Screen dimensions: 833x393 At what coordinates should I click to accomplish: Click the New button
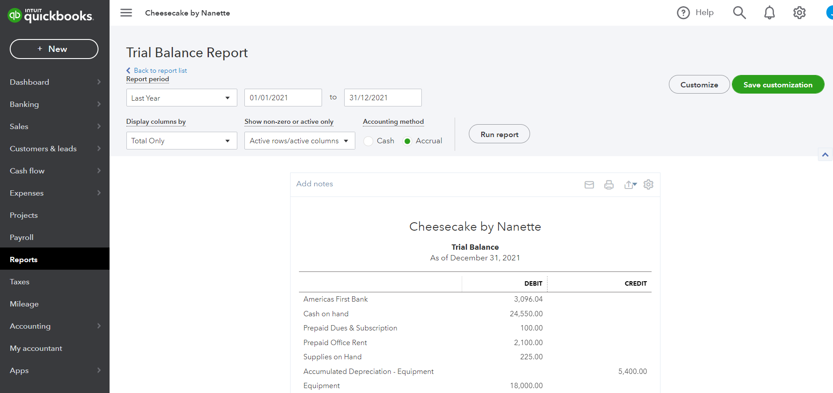54,49
